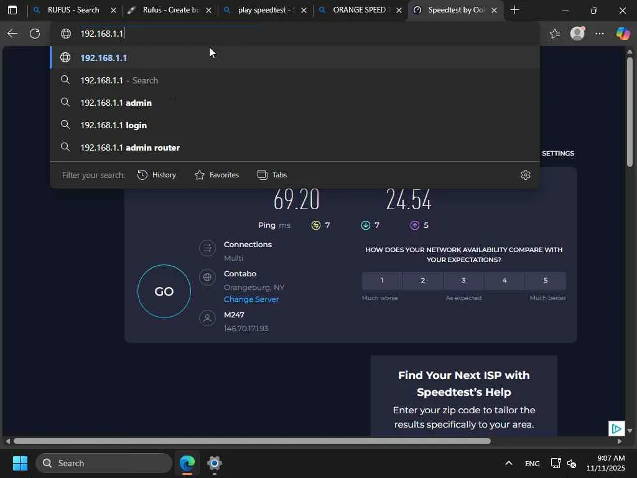Click the muted volume tray icon
This screenshot has width=637, height=478.
click(572, 463)
